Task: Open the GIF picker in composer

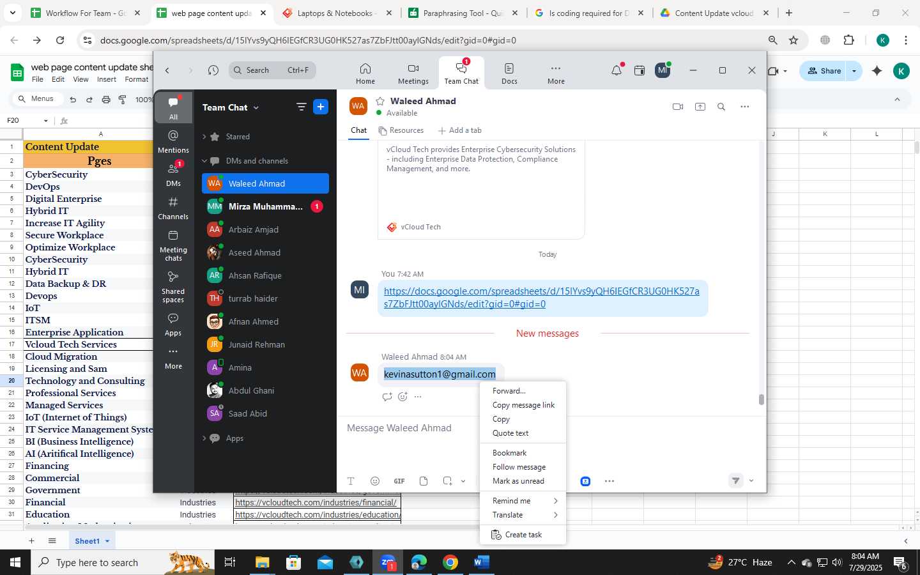Action: coord(399,481)
